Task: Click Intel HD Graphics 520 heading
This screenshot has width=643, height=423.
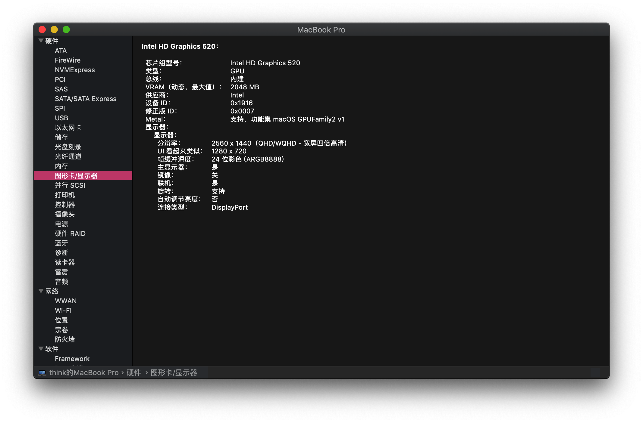Action: [x=180, y=46]
